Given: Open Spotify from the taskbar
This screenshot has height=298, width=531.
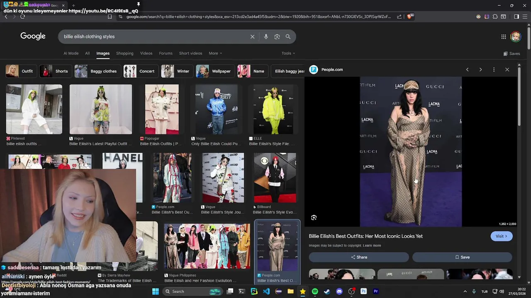Looking at the screenshot, I should pyautogui.click(x=315, y=291).
